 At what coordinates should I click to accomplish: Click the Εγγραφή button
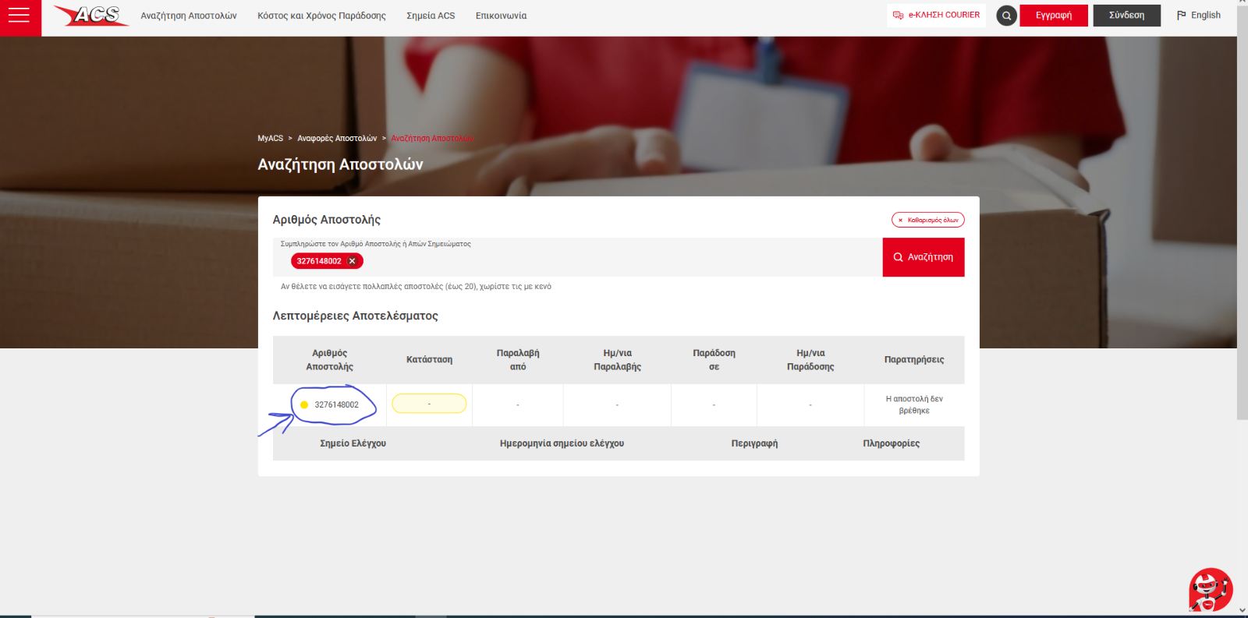coord(1054,16)
